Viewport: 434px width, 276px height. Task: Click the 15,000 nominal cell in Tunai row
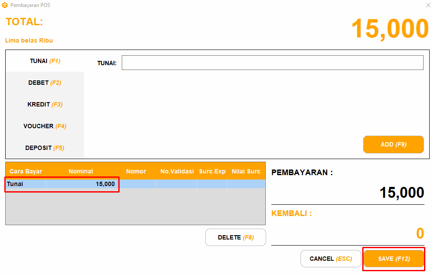[83, 184]
